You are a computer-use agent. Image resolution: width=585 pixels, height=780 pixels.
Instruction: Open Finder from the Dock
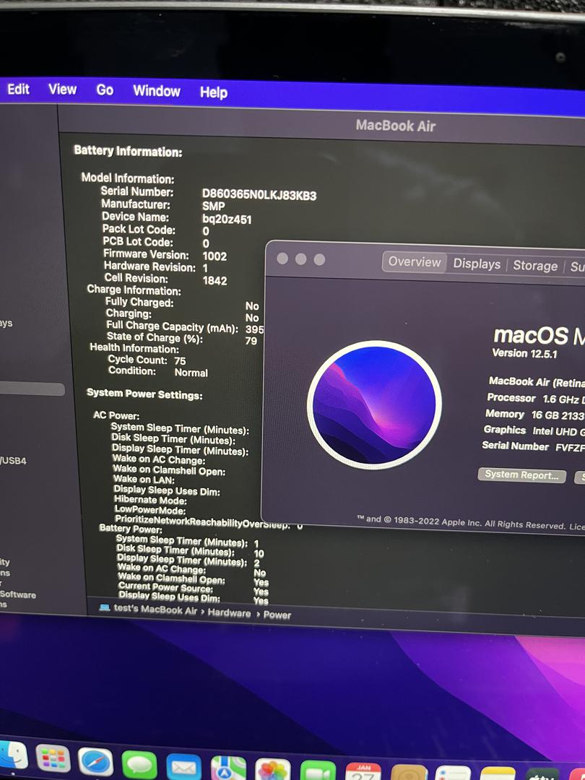click(x=12, y=756)
